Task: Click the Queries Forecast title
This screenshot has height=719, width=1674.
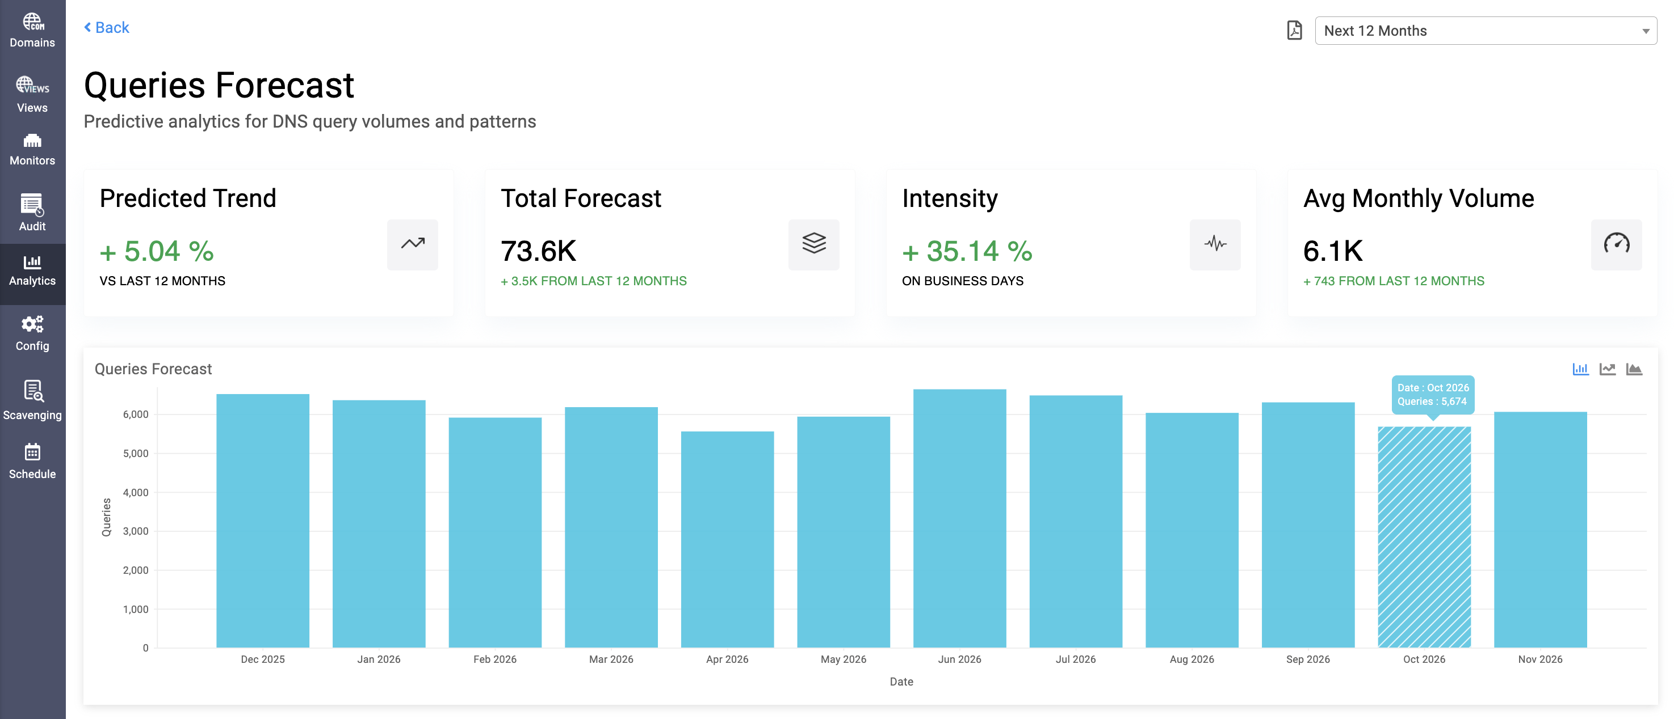Action: (219, 84)
